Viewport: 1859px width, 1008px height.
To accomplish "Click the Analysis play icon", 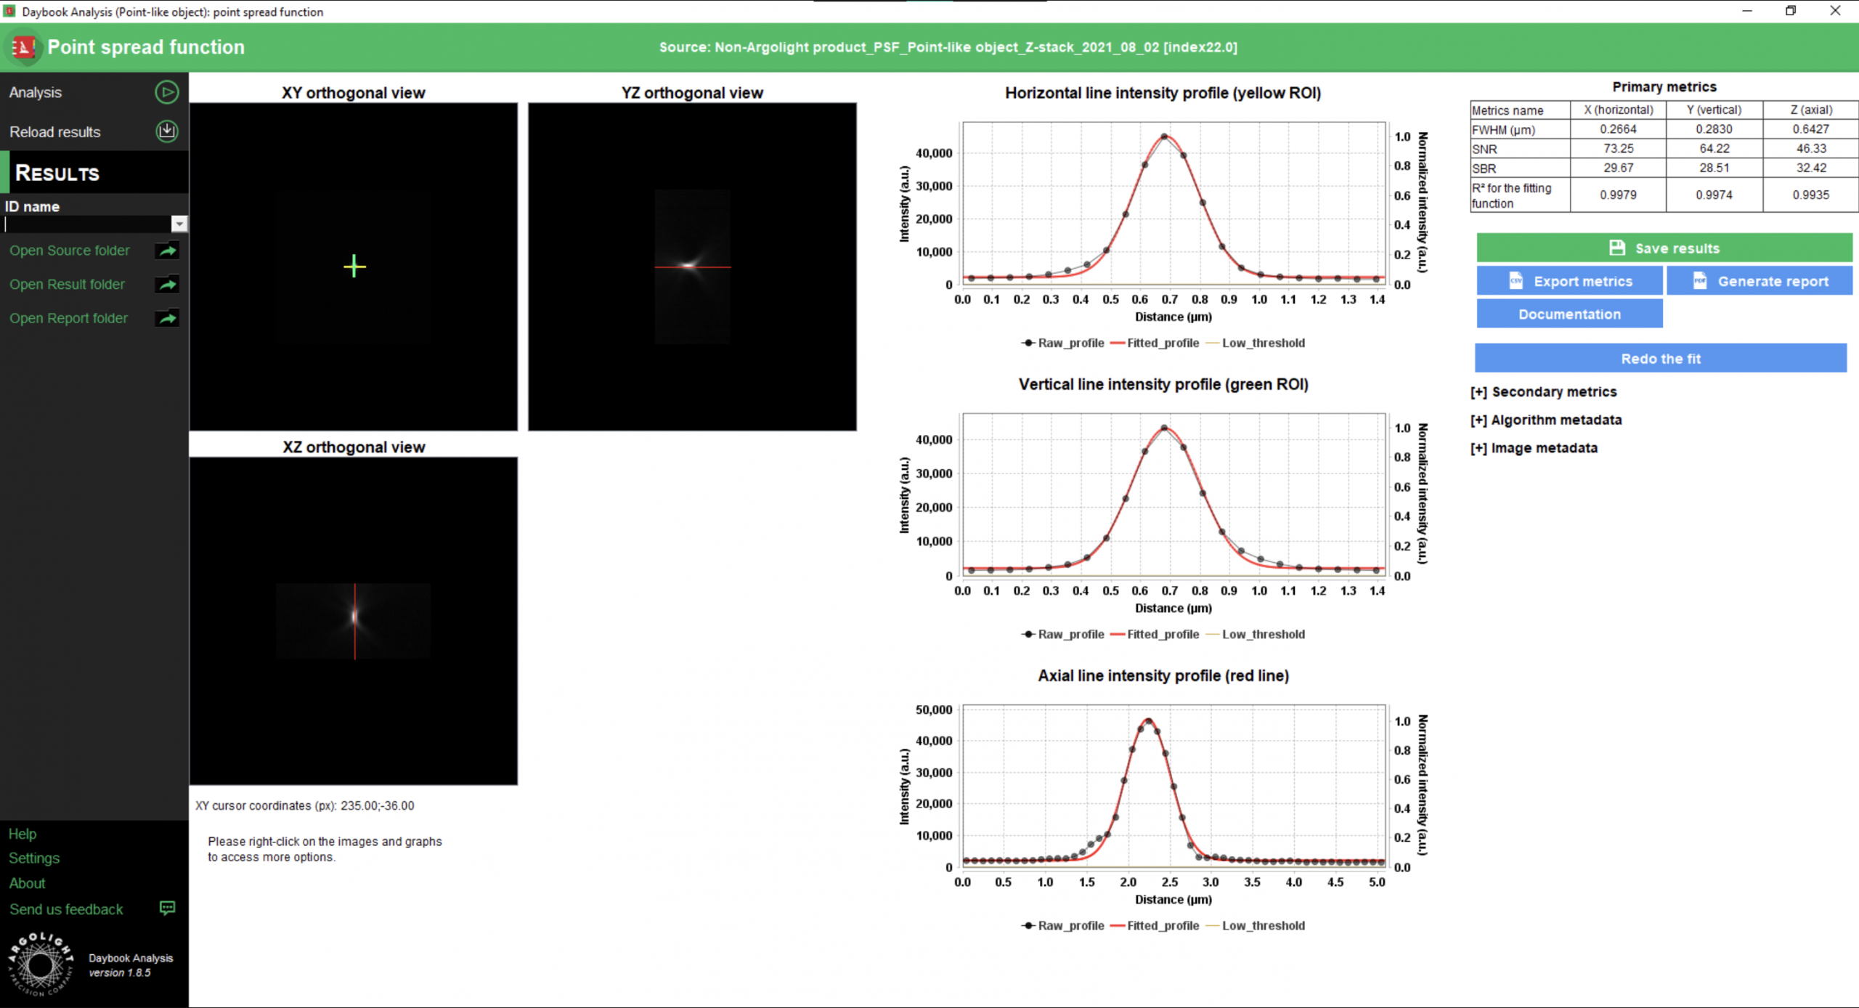I will [166, 92].
